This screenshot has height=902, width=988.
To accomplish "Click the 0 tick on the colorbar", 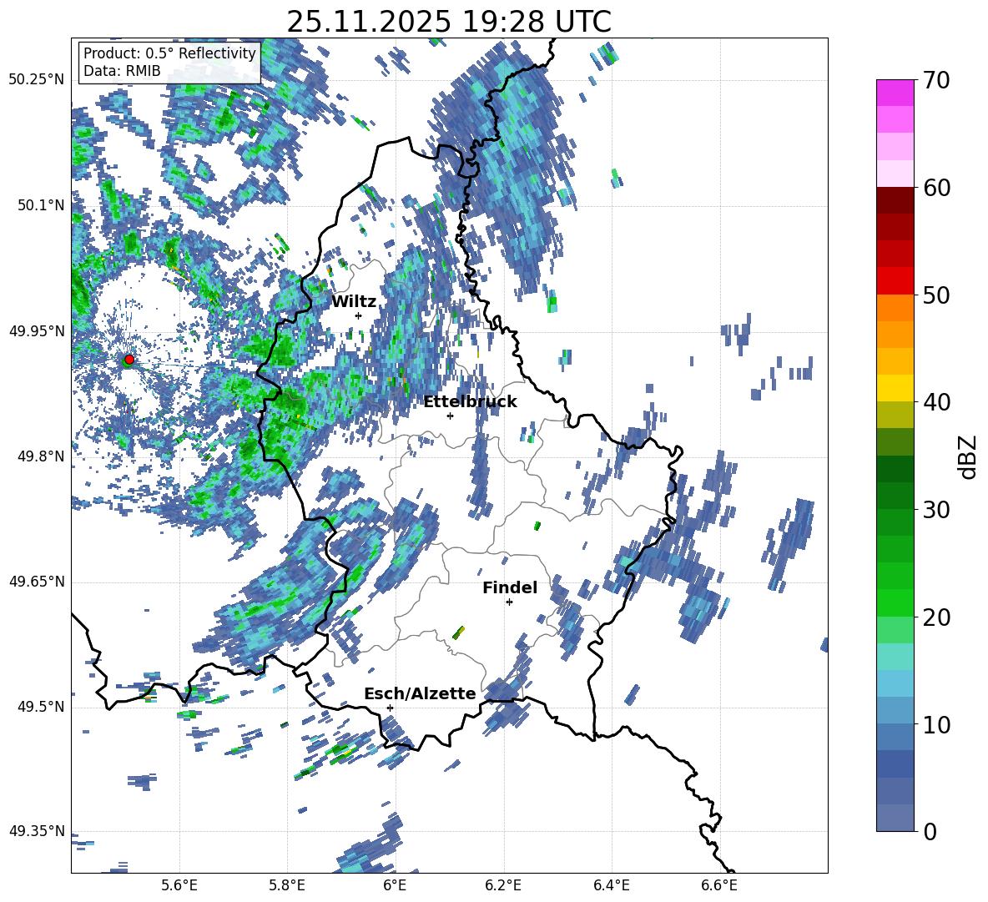I will pyautogui.click(x=929, y=831).
